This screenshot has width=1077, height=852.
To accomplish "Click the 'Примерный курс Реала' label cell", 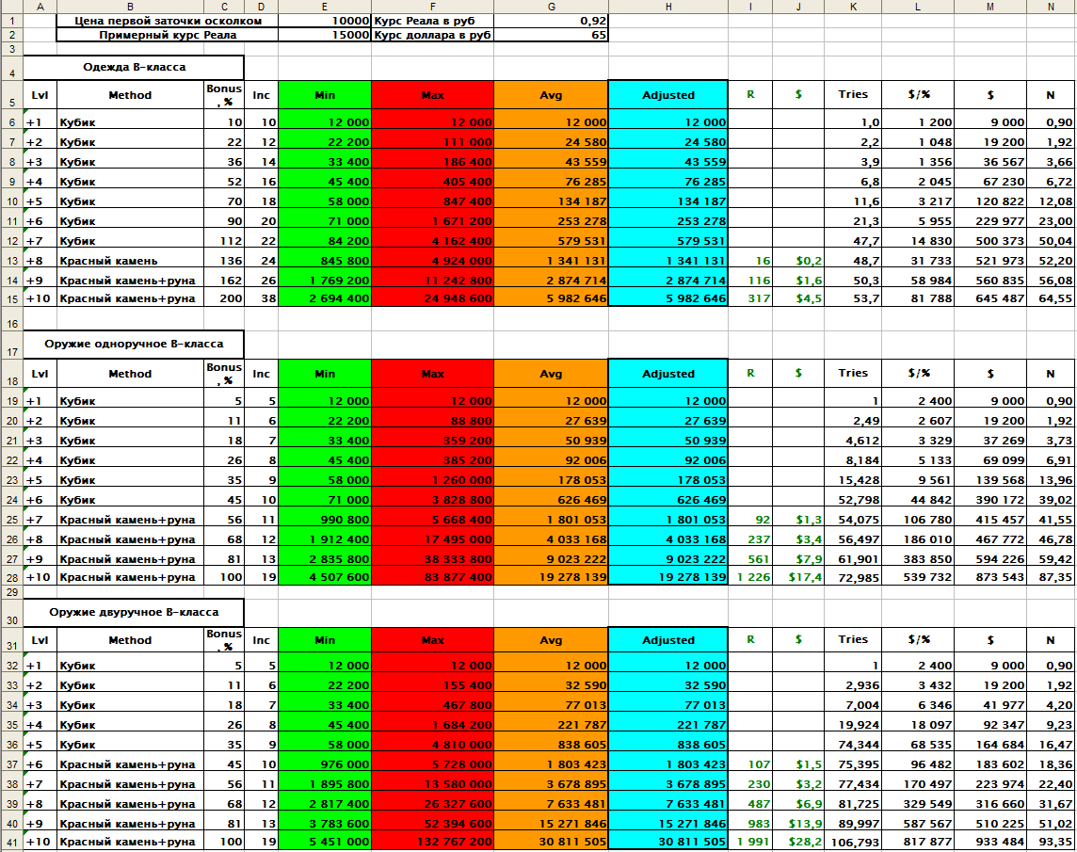I will click(x=168, y=35).
